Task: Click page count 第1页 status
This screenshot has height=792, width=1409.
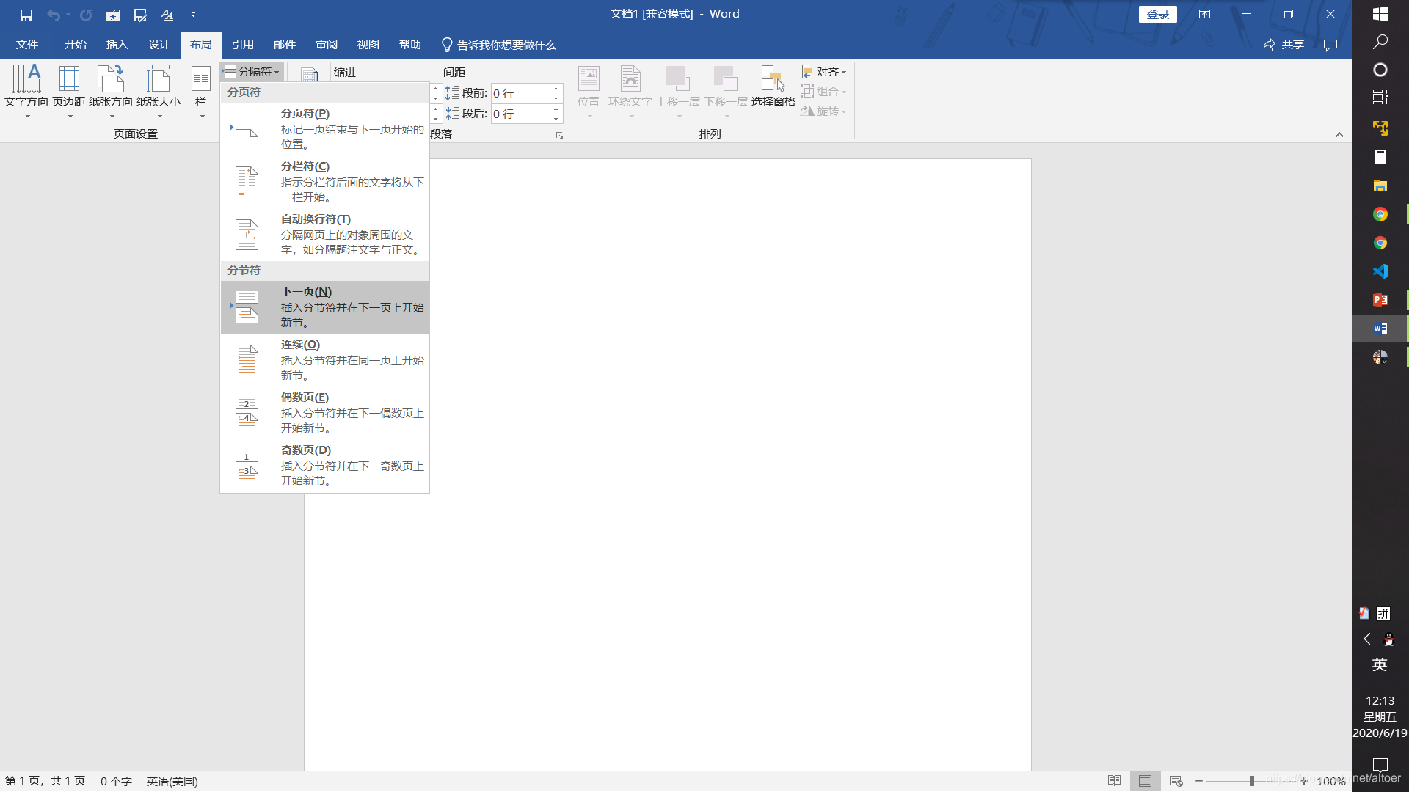Action: 45,781
